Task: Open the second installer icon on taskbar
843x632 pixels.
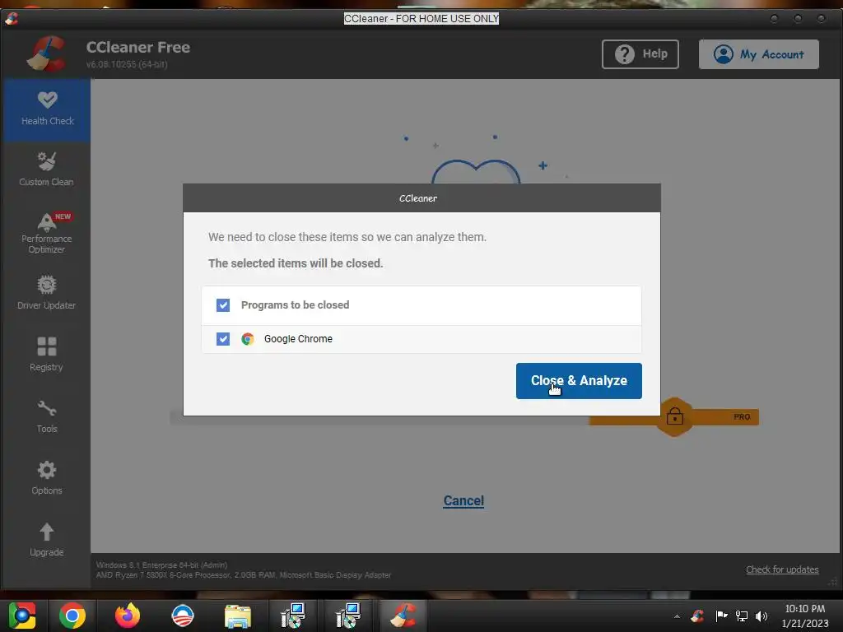Action: tap(348, 616)
